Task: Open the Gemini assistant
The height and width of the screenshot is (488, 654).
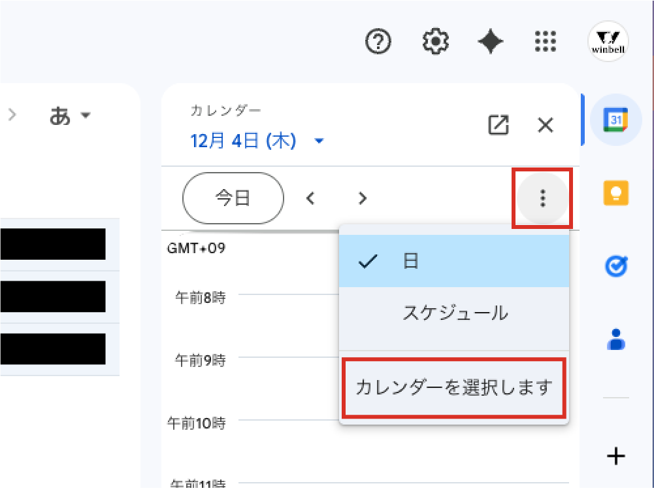Action: [x=490, y=41]
